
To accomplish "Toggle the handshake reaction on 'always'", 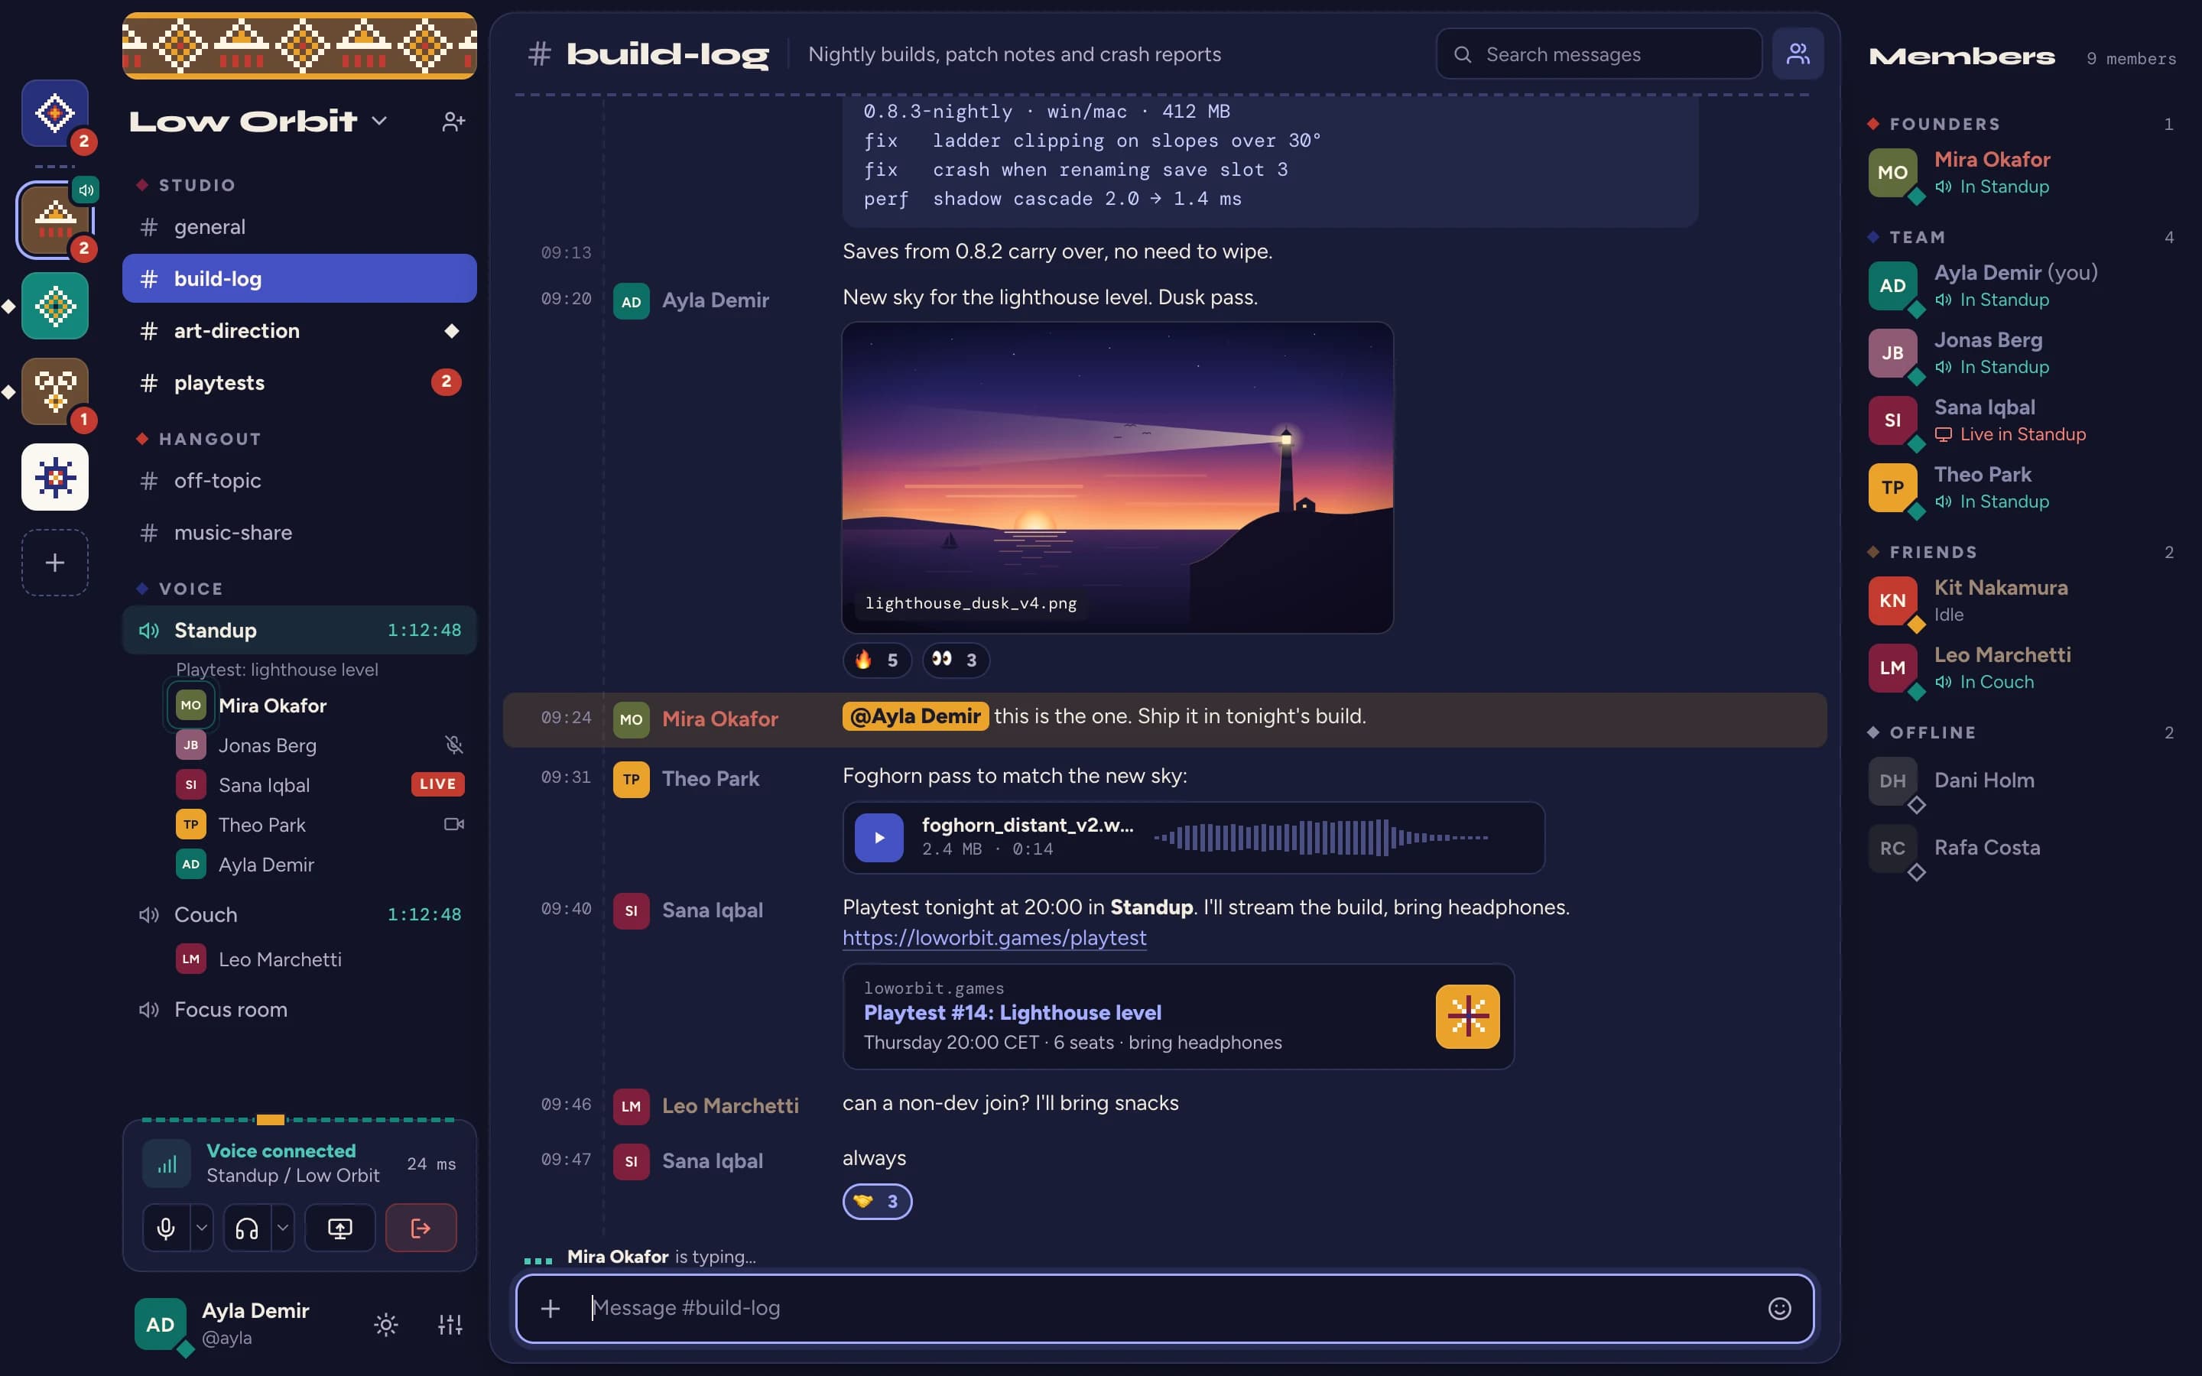I will (x=877, y=1201).
